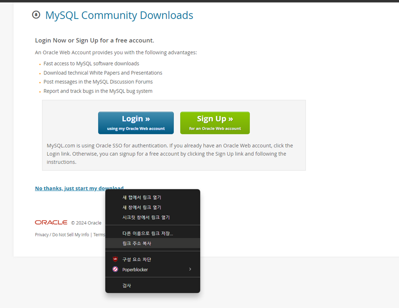Click '© 2024 Oracle' copyright text
The height and width of the screenshot is (308, 399).
[86, 223]
